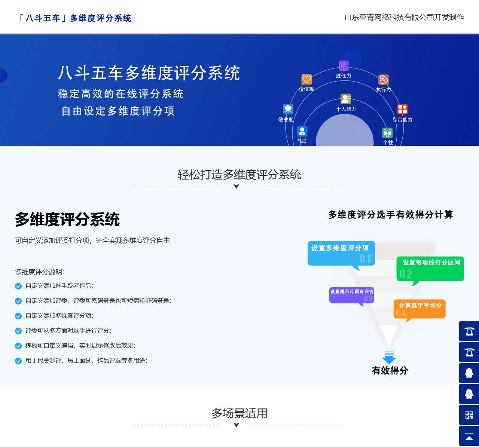Click checkmark beside 自定义添加选手或者作品
Viewport: 479px width, 447px height.
[18, 286]
